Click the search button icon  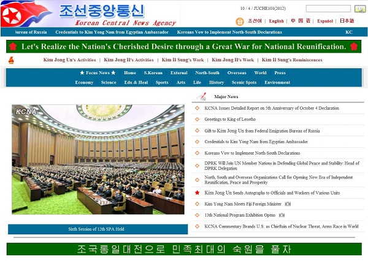coord(360,9)
